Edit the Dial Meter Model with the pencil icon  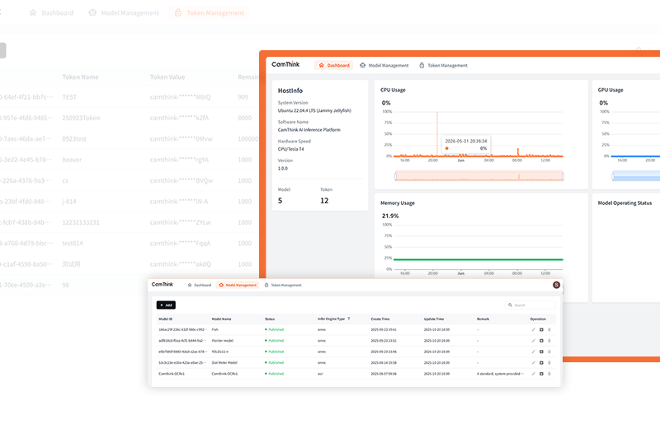tap(533, 362)
